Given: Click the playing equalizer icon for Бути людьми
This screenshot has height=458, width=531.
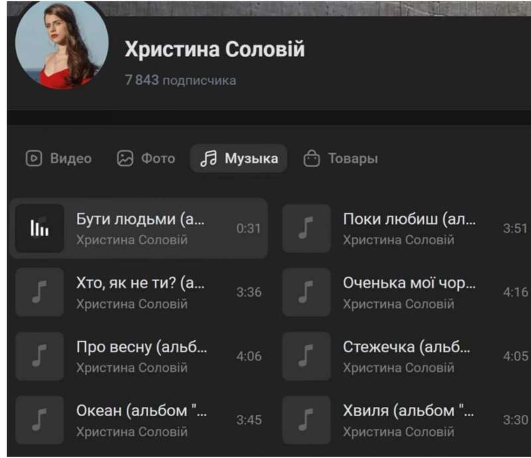Looking at the screenshot, I should click(x=40, y=228).
